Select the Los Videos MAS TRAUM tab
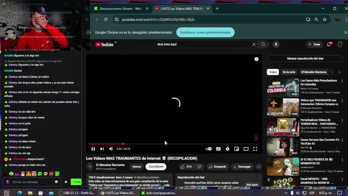 tap(182, 9)
